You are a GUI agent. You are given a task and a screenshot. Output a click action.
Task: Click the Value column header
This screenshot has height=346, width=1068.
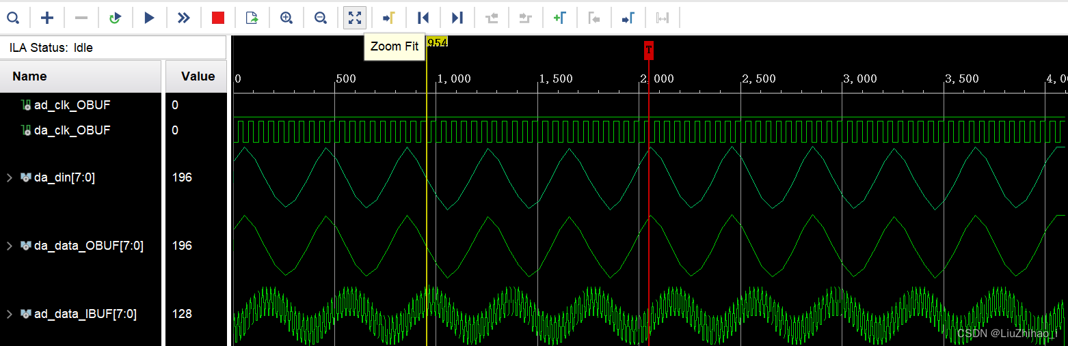tap(198, 76)
